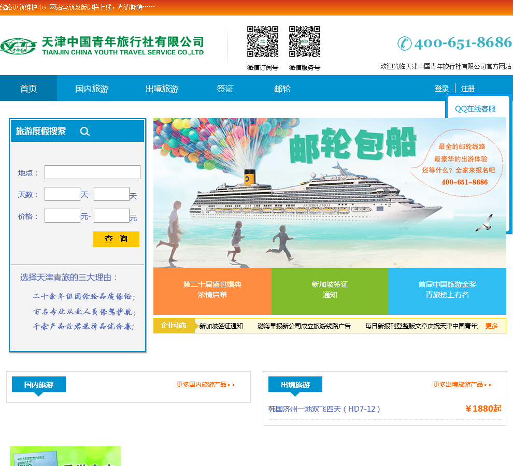Click the 每日新报刊登整版文章 news item

click(x=421, y=326)
